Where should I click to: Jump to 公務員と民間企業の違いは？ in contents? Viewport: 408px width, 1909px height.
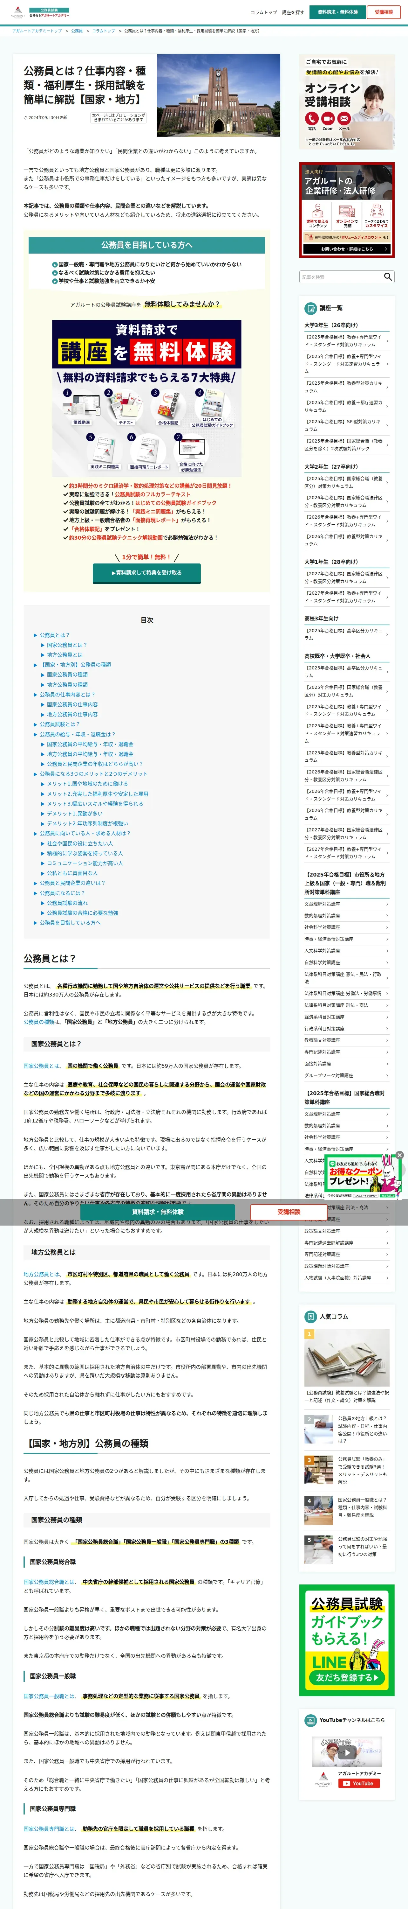[x=72, y=883]
